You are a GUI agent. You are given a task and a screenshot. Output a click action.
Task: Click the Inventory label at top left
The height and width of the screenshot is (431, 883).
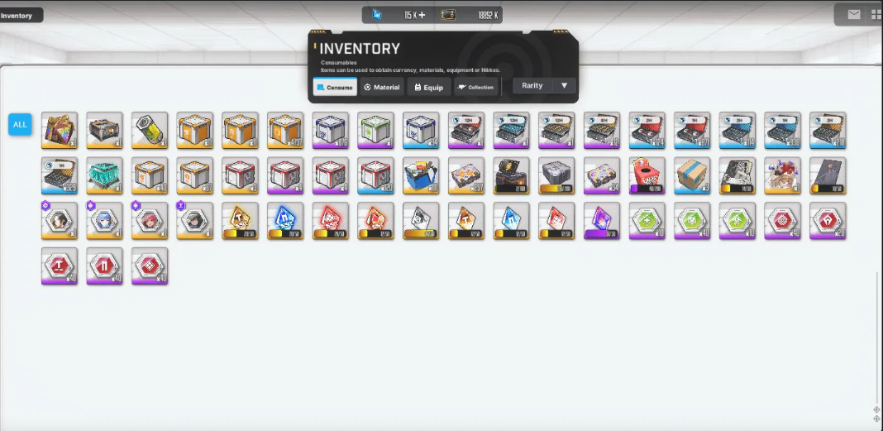point(17,16)
